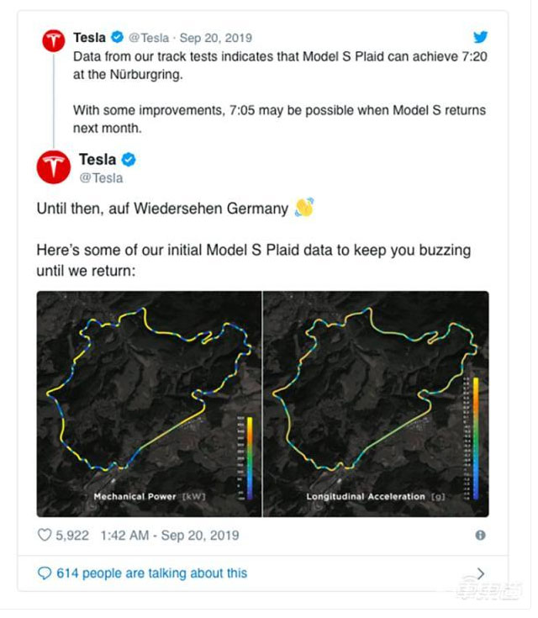Open the large Tesla profile avatar
Image resolution: width=538 pixels, height=618 pixels.
click(x=53, y=167)
